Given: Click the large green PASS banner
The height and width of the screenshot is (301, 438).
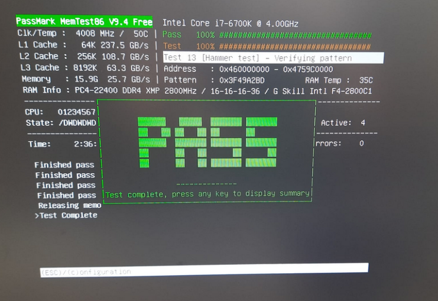Looking at the screenshot, I should tap(207, 143).
